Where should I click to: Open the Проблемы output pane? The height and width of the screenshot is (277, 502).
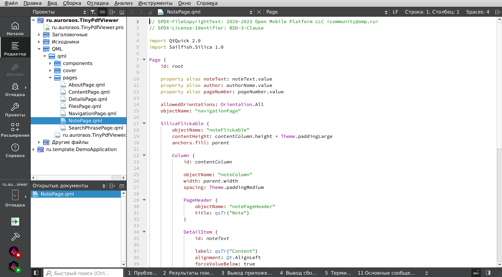142,273
